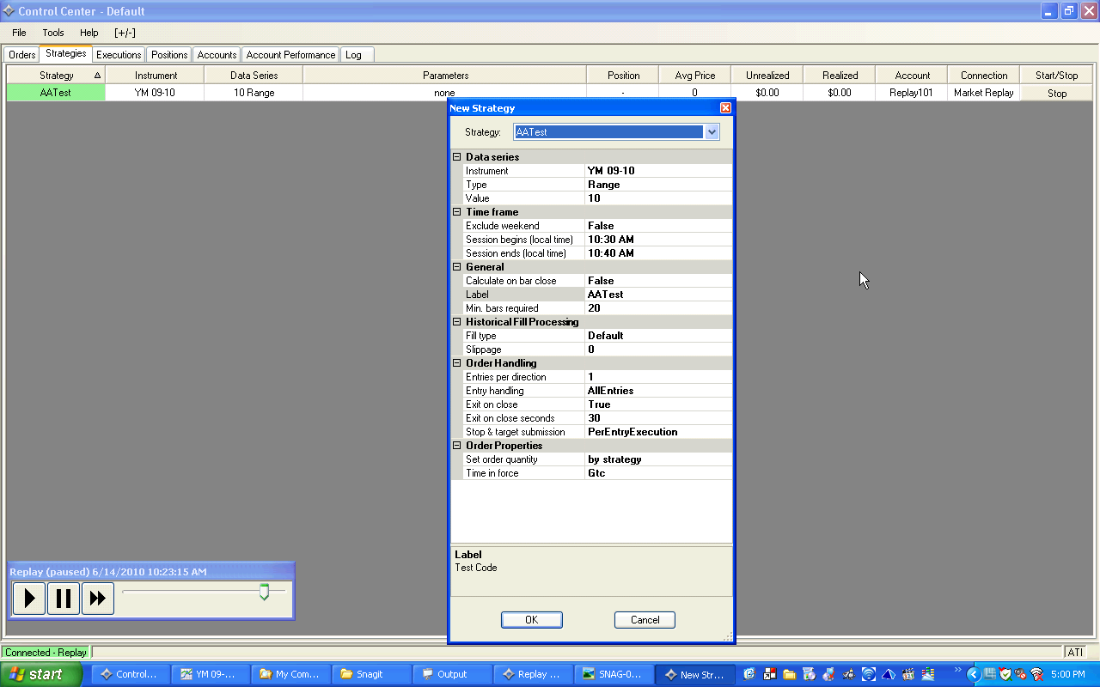
Task: Open the Windows start menu
Action: click(41, 674)
